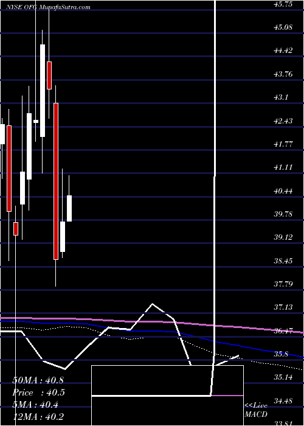Click the 50MA : 40.8 legend text
The image size is (304, 426).
[38, 380]
